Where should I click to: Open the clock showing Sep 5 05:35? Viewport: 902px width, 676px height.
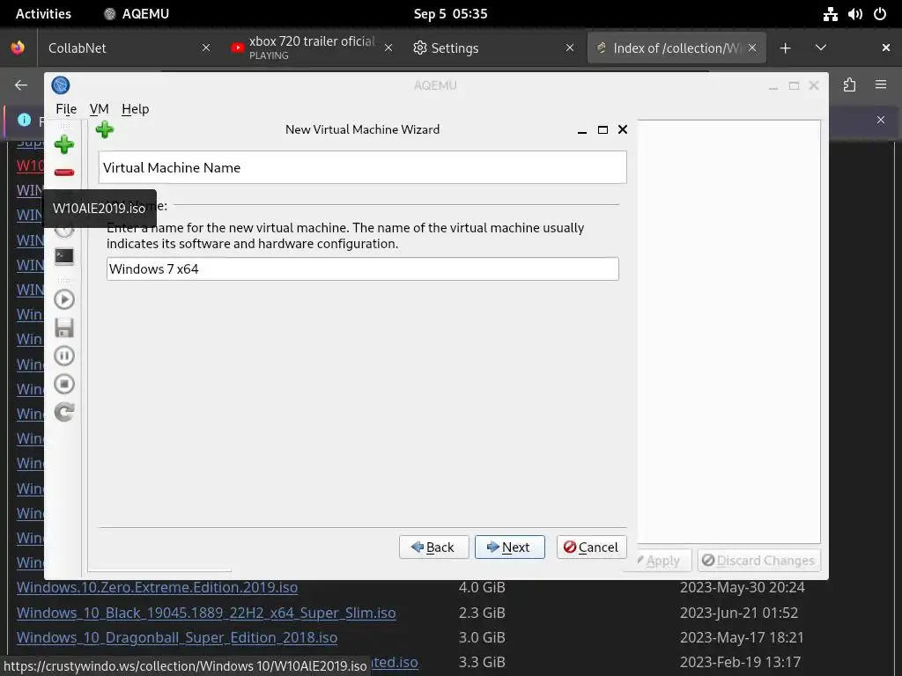(450, 14)
